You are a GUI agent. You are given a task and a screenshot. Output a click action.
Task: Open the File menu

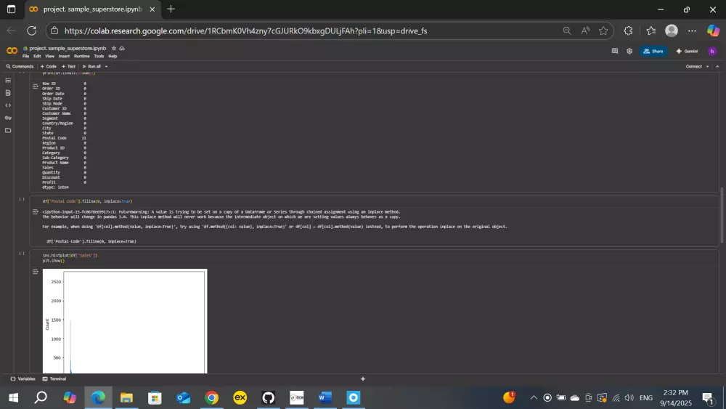click(25, 57)
